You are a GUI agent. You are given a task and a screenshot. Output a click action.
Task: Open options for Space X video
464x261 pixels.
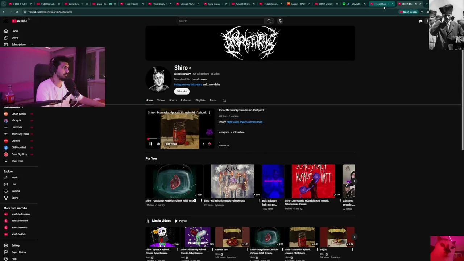click(178, 250)
